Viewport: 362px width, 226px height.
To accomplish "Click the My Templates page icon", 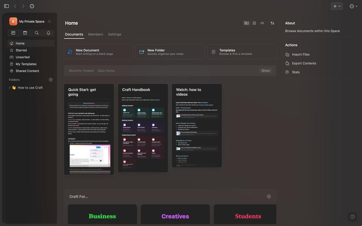I will coord(12,64).
